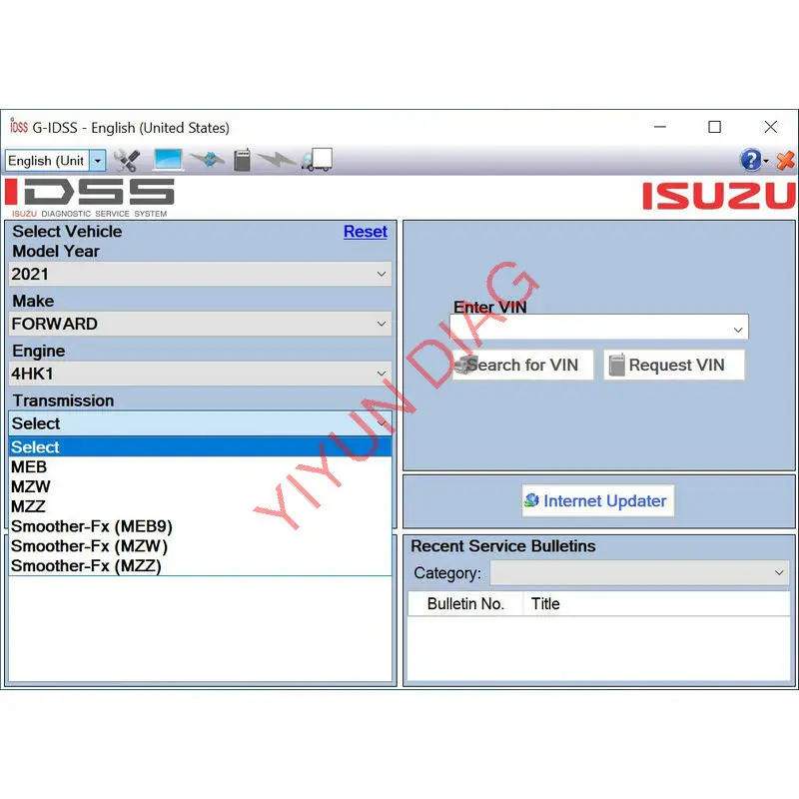The image size is (799, 799).
Task: Sort by Title column header
Action: coord(656,604)
